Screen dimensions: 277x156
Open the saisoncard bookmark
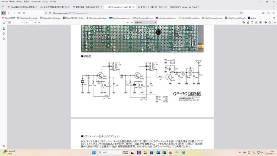(x=120, y=18)
